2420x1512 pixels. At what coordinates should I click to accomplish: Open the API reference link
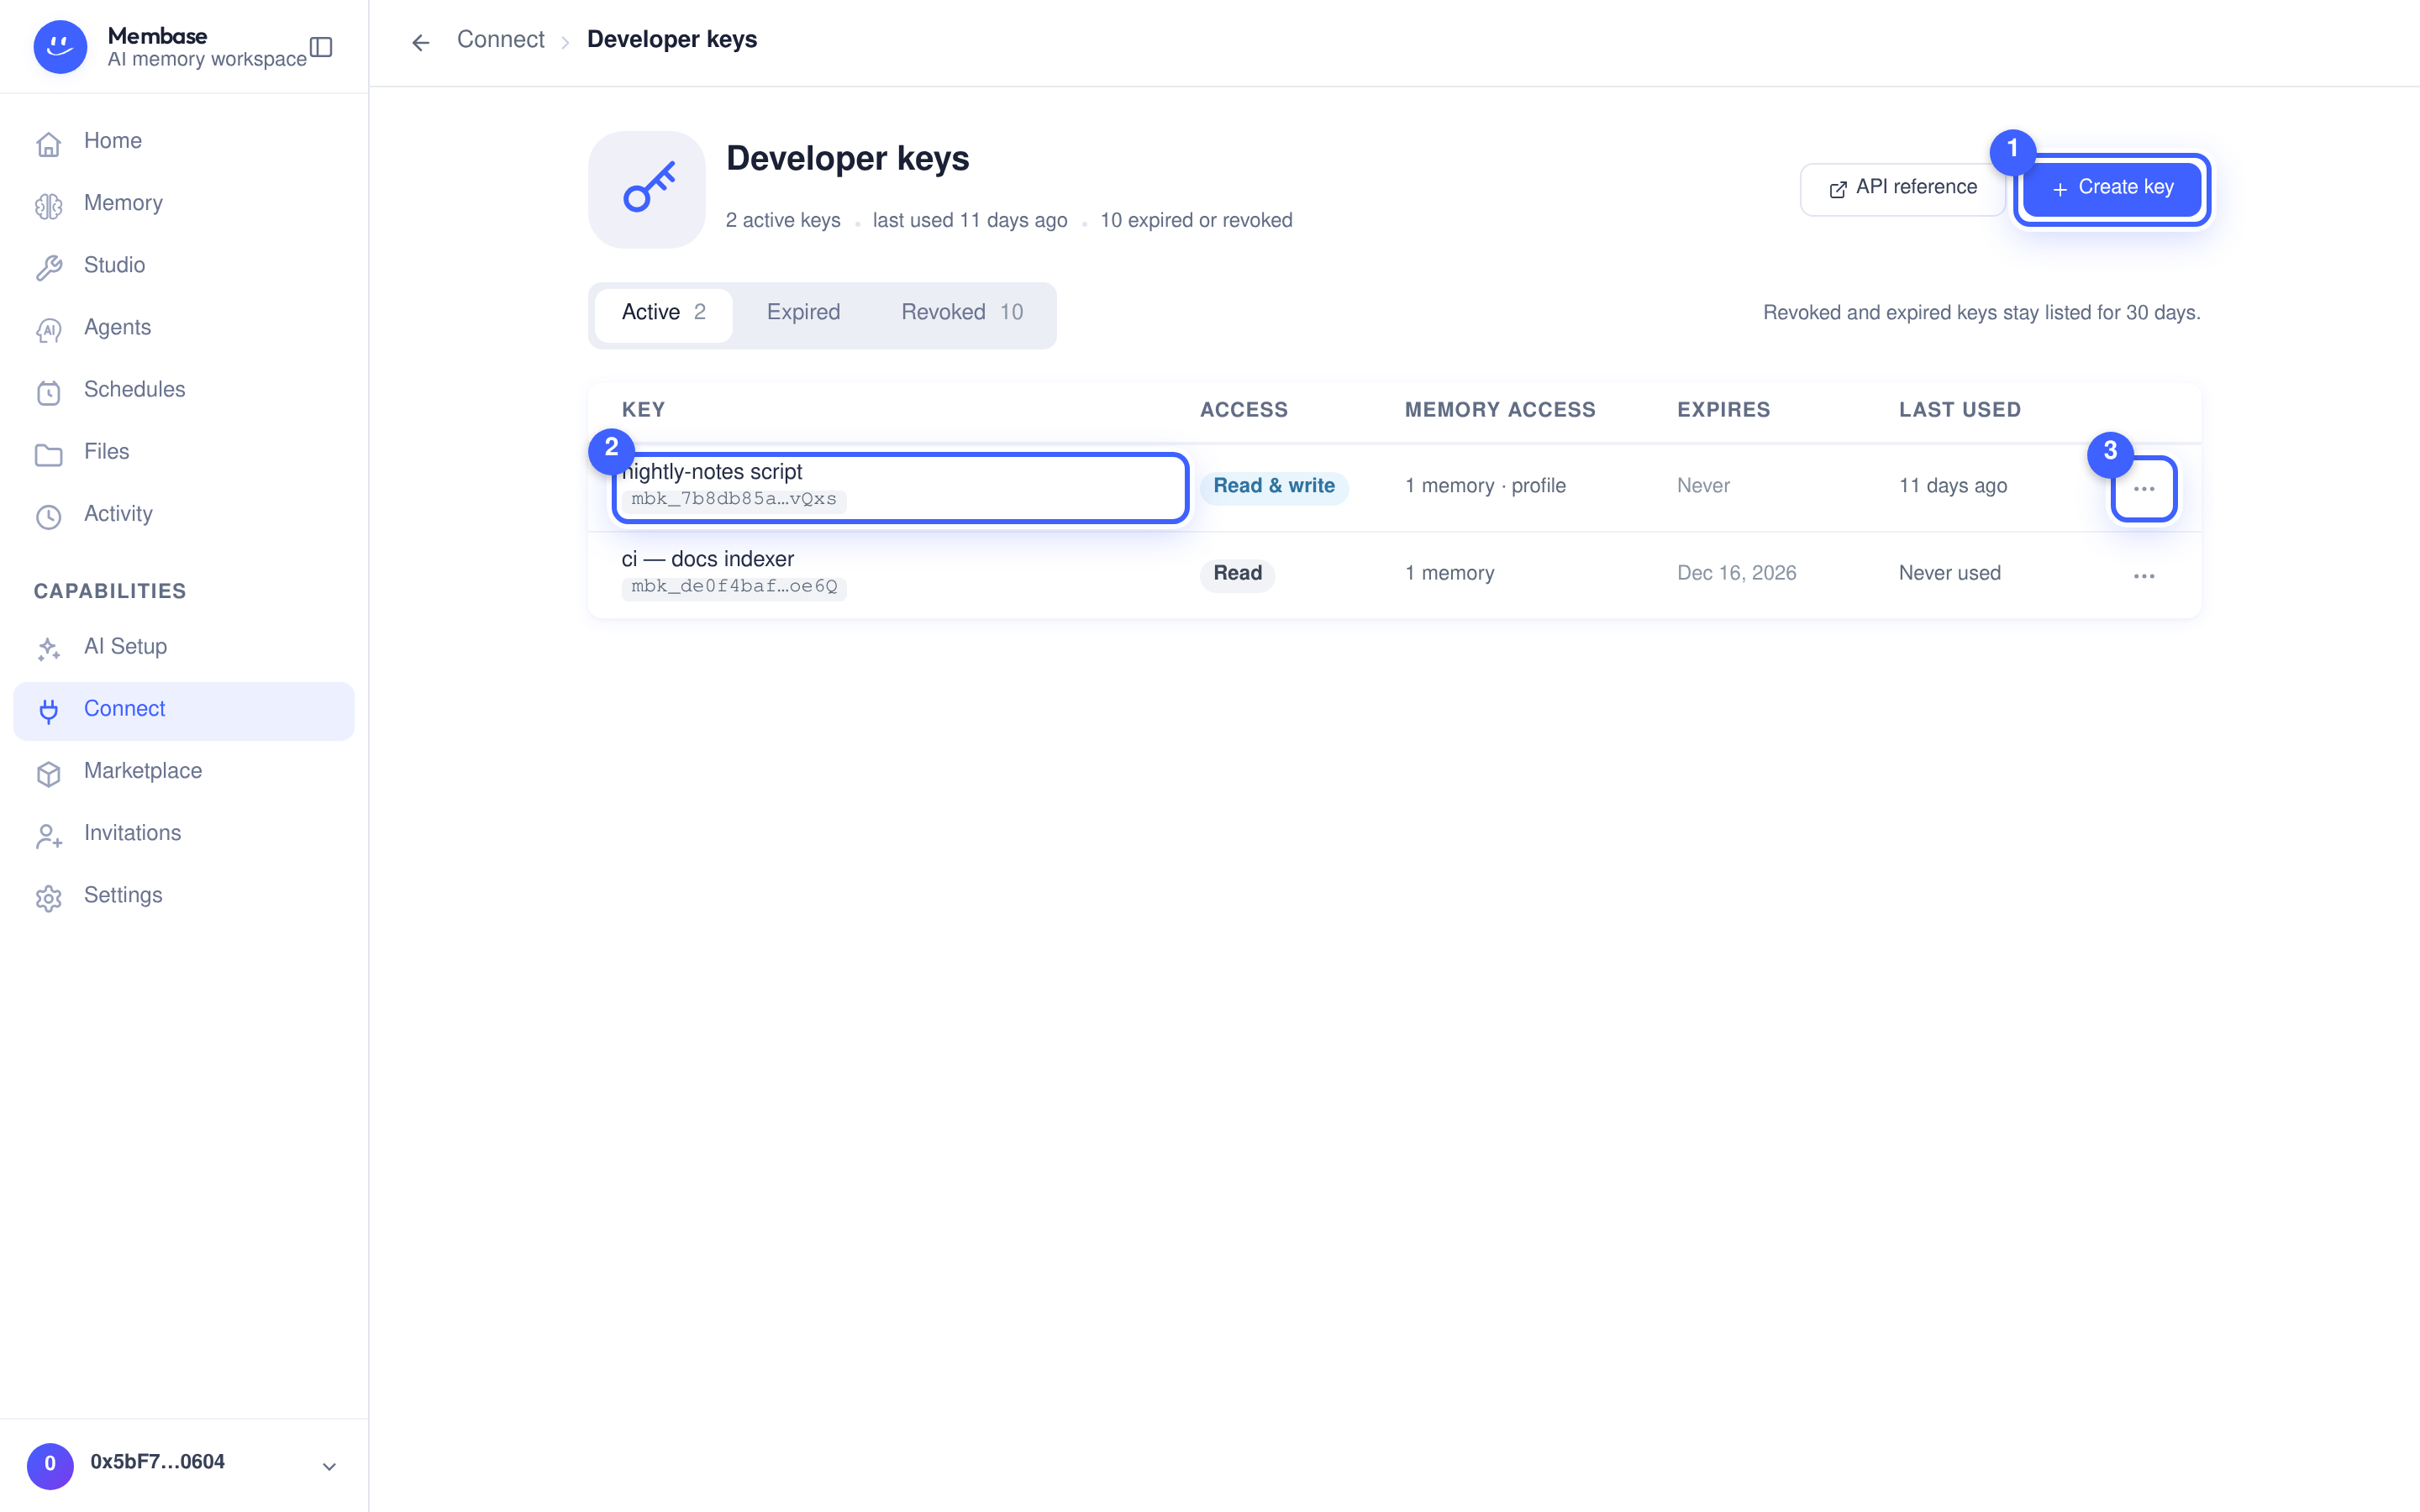1902,188
